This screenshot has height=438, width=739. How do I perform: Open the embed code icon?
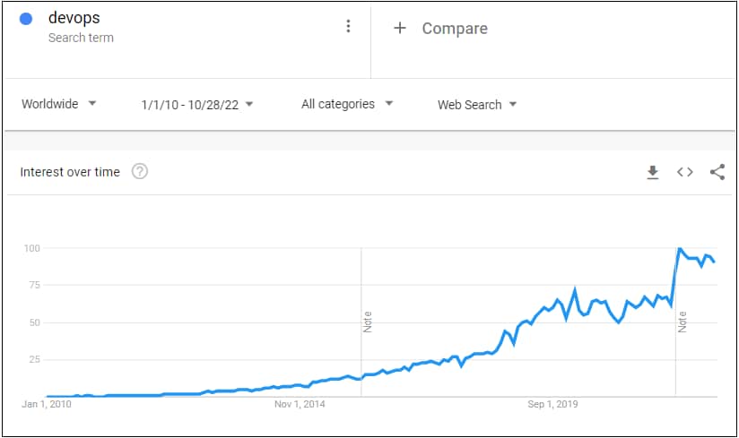click(x=684, y=172)
